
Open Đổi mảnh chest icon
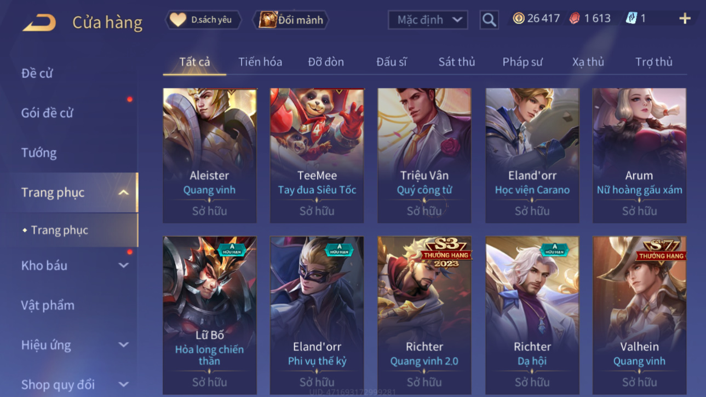click(x=268, y=20)
